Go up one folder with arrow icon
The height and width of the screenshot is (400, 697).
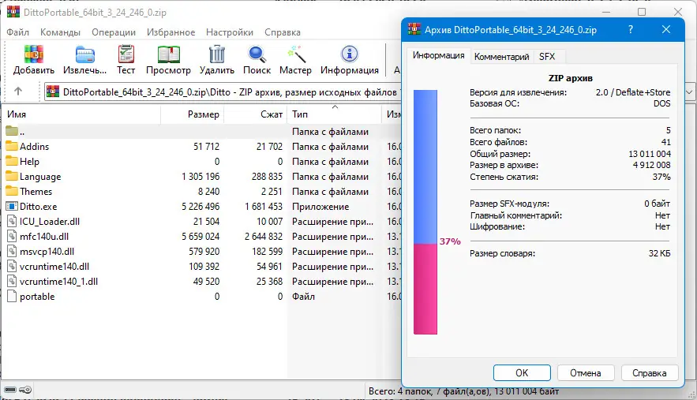tap(18, 91)
